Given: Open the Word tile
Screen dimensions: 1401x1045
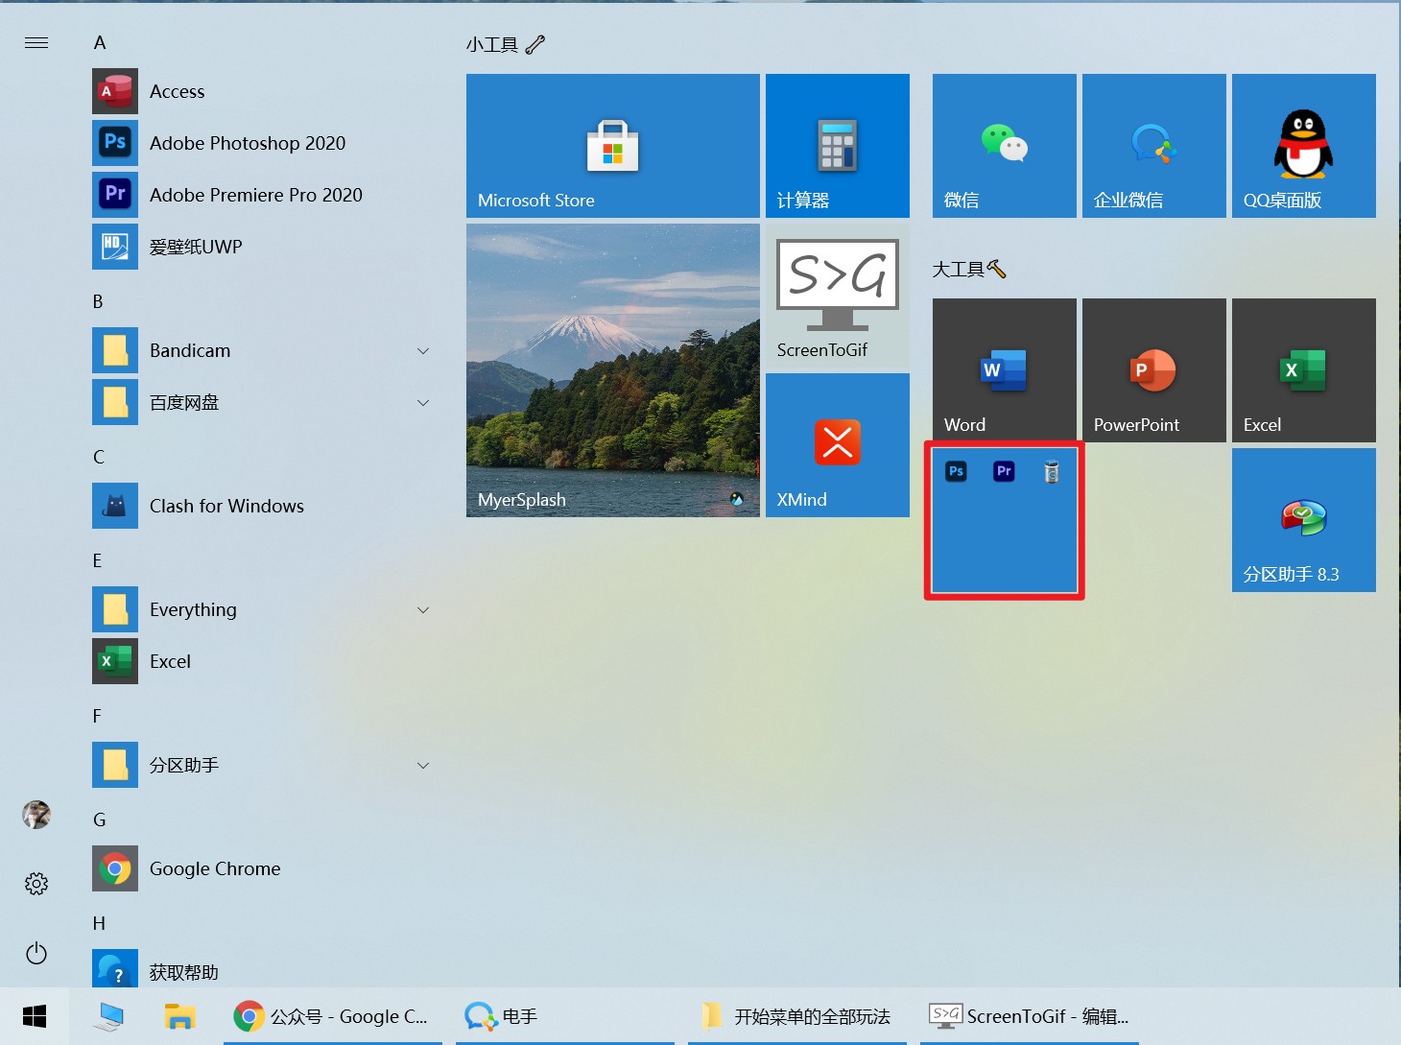Looking at the screenshot, I should pyautogui.click(x=1005, y=370).
